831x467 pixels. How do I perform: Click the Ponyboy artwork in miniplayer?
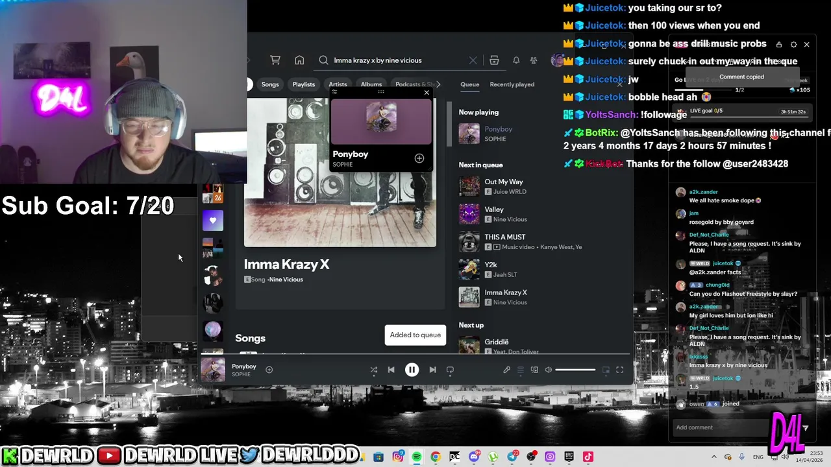(x=381, y=117)
